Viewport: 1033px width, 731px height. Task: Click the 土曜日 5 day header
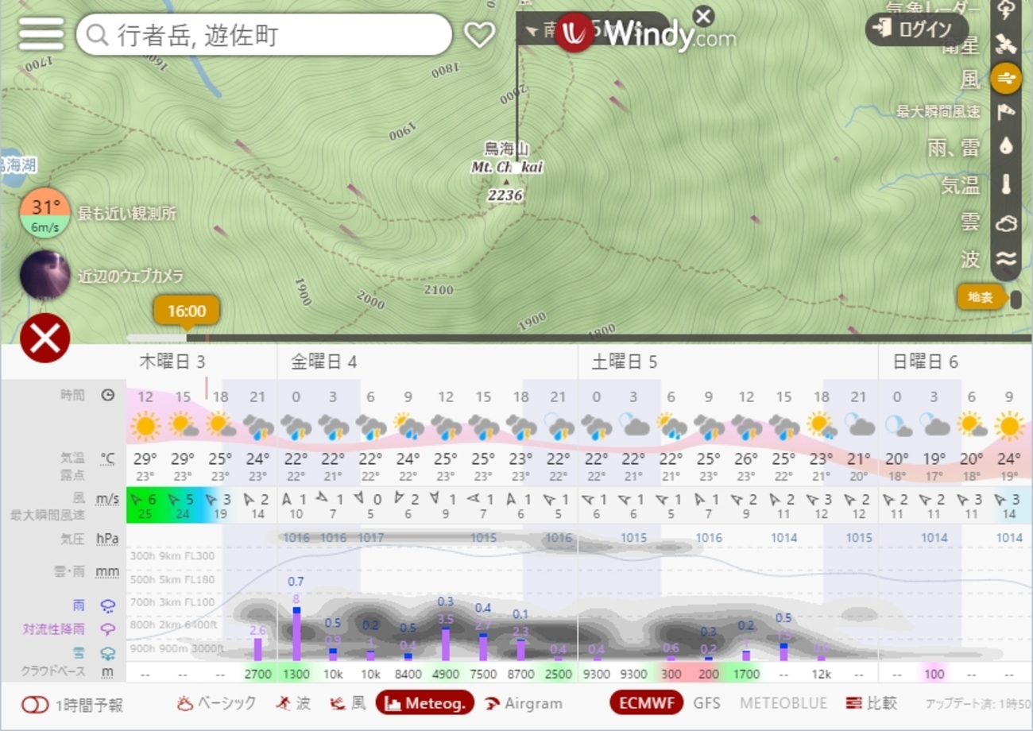click(625, 362)
